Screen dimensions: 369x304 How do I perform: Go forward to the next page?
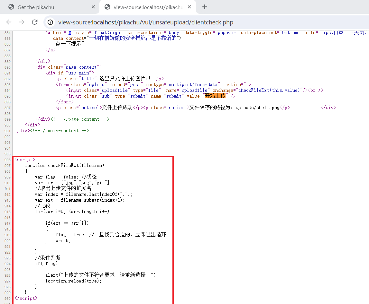click(22, 22)
